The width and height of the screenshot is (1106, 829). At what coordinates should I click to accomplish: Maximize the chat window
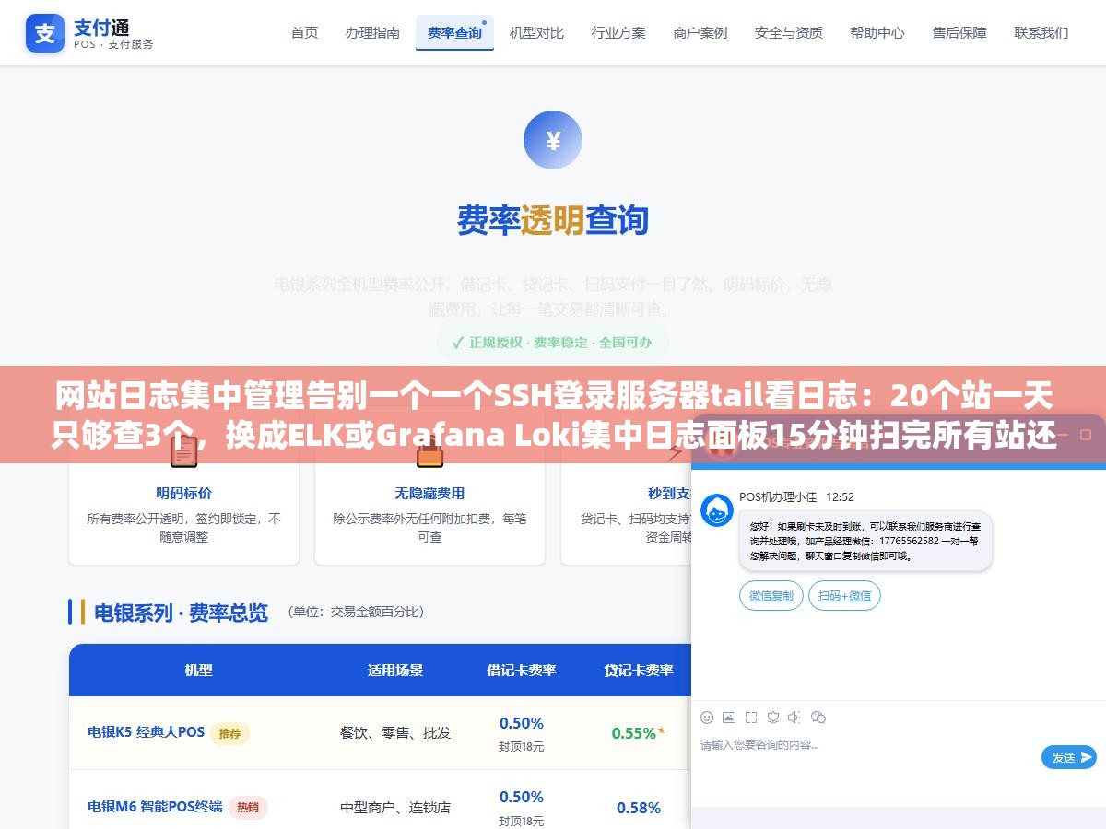click(1086, 433)
